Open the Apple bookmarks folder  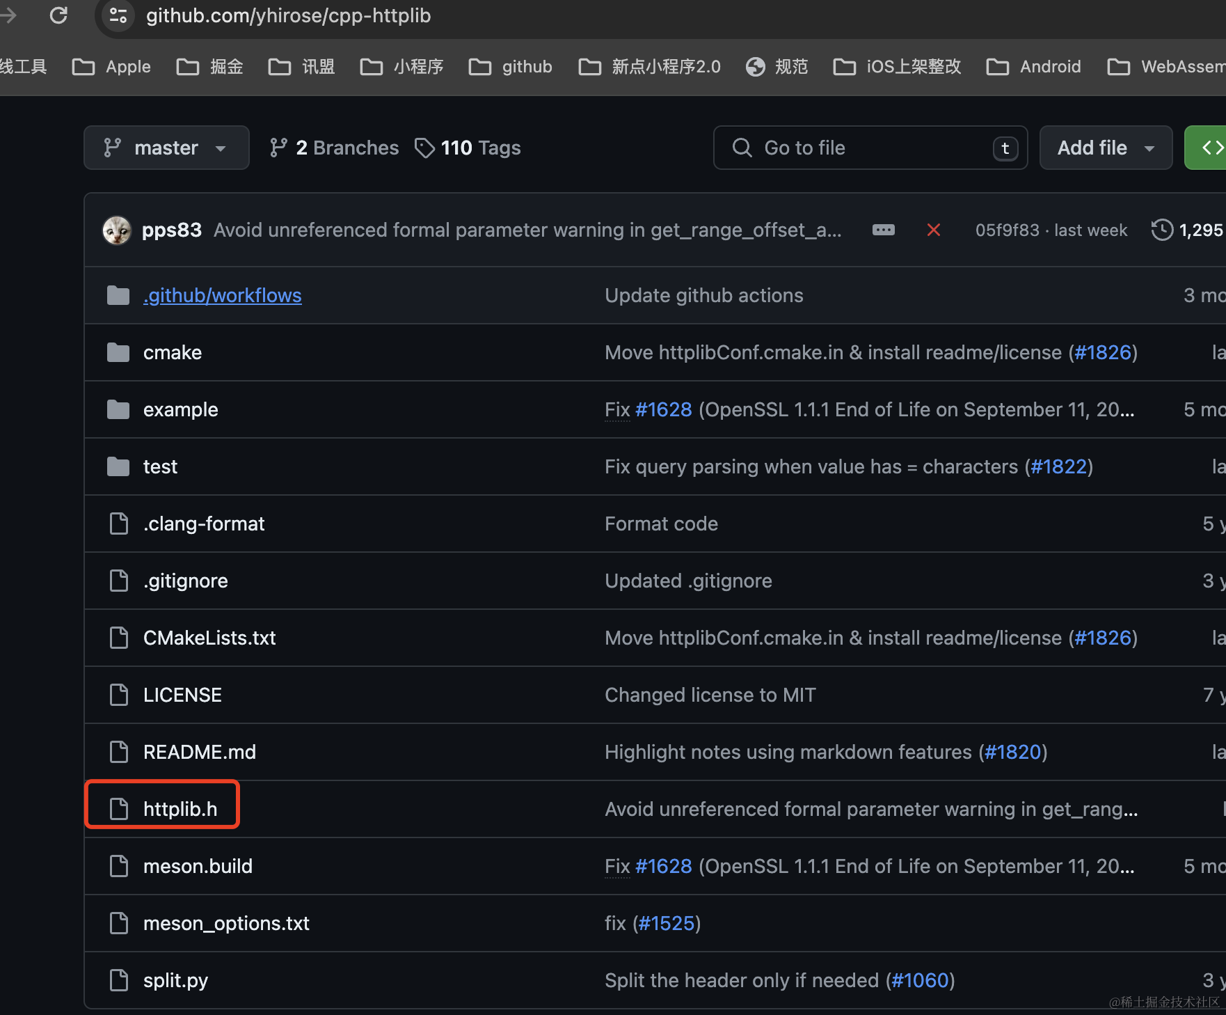tap(112, 67)
